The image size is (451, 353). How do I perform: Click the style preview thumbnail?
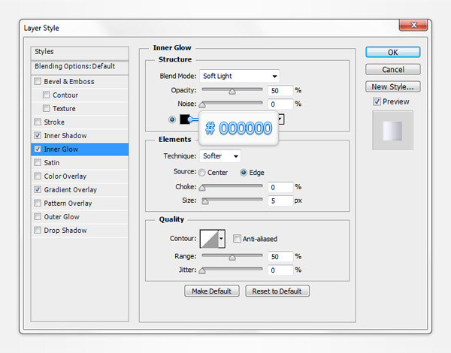(392, 129)
